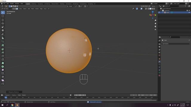Select the Inset Faces tool
This screenshot has height=107, width=191.
tap(3, 49)
